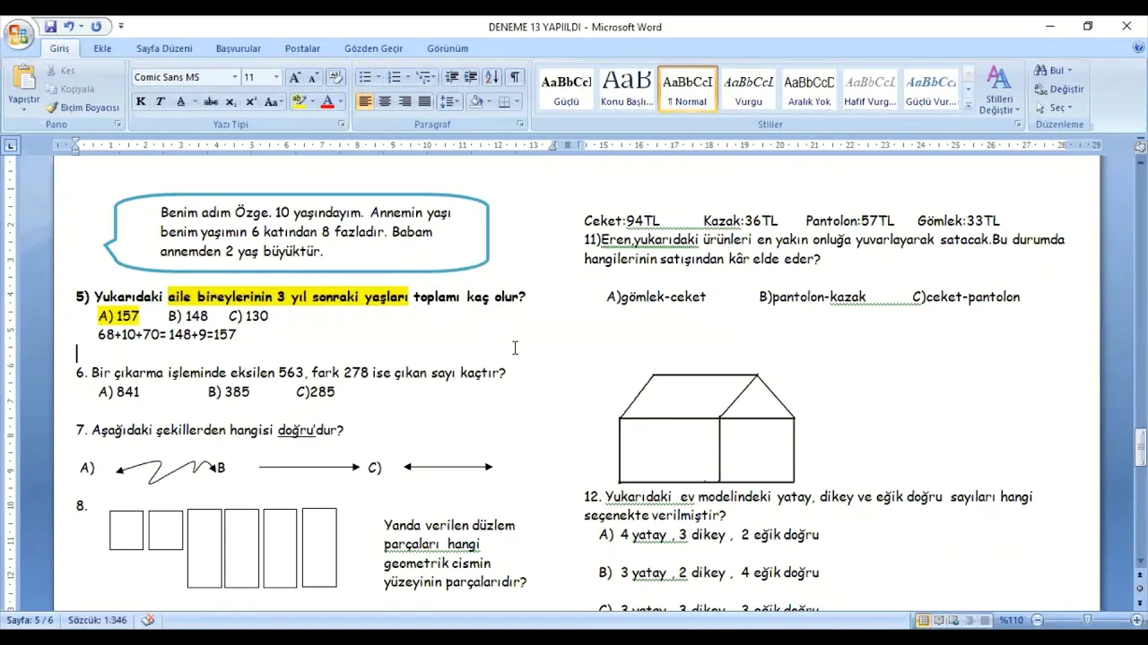Apply the Aralık Yok style
The image size is (1148, 645).
tap(809, 89)
